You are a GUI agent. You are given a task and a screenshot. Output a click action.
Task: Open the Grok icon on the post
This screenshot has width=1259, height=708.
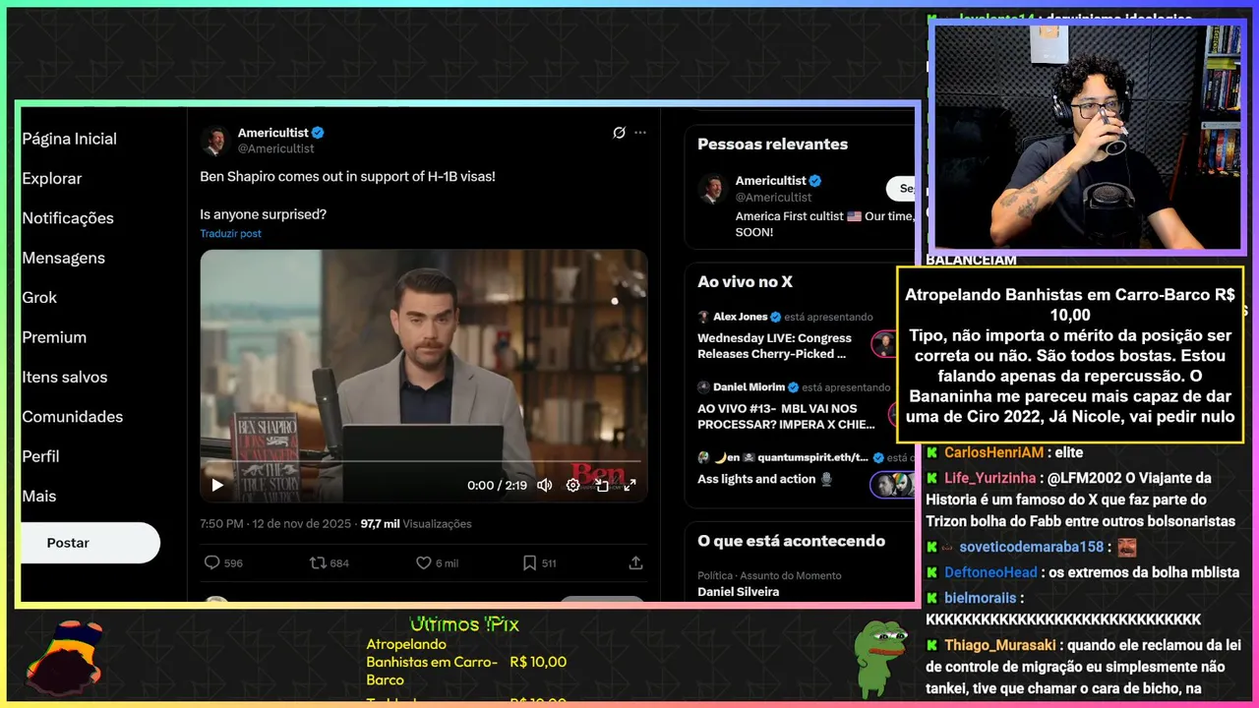click(x=619, y=133)
